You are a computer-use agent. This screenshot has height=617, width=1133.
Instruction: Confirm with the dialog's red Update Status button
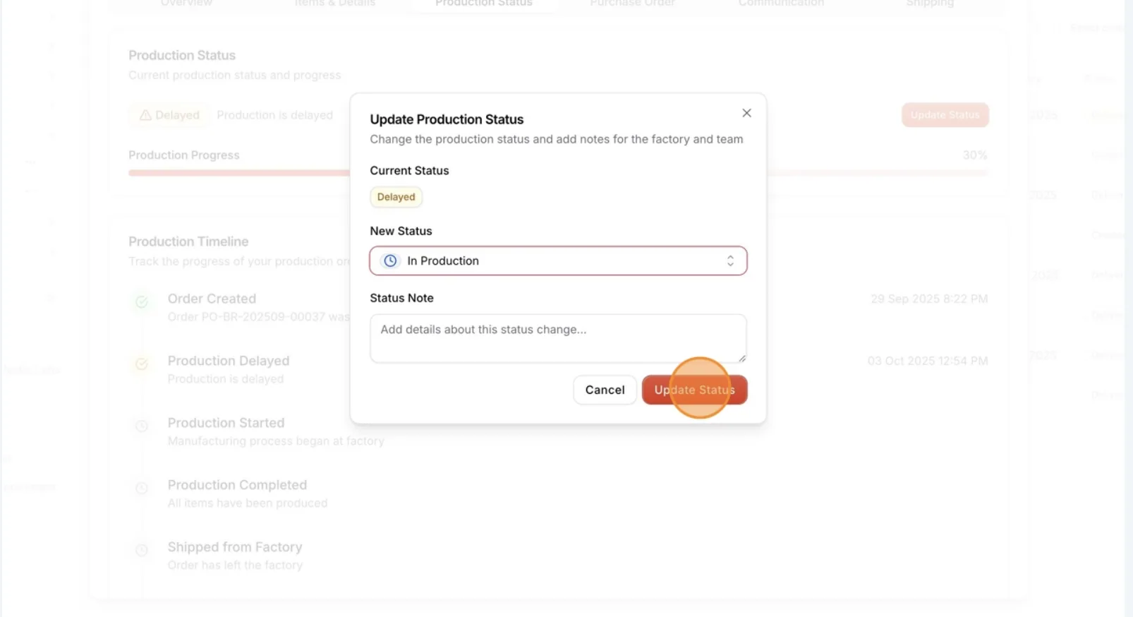click(694, 390)
